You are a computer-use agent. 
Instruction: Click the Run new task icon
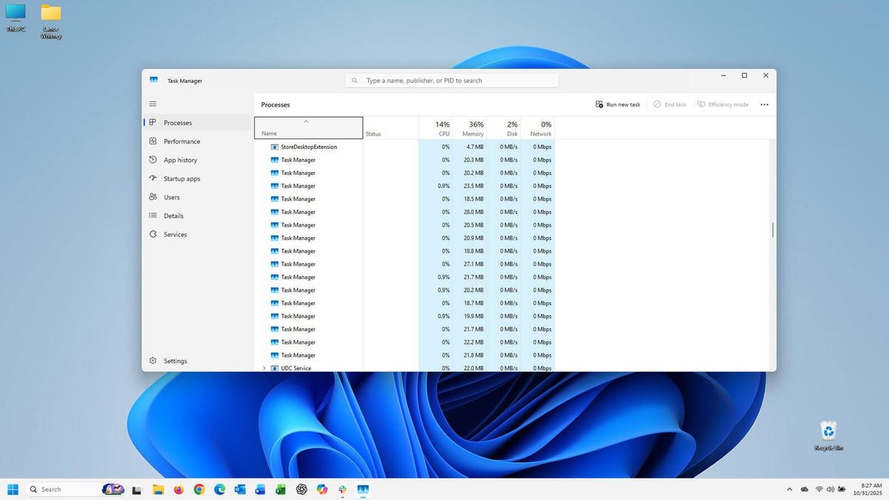(x=599, y=104)
